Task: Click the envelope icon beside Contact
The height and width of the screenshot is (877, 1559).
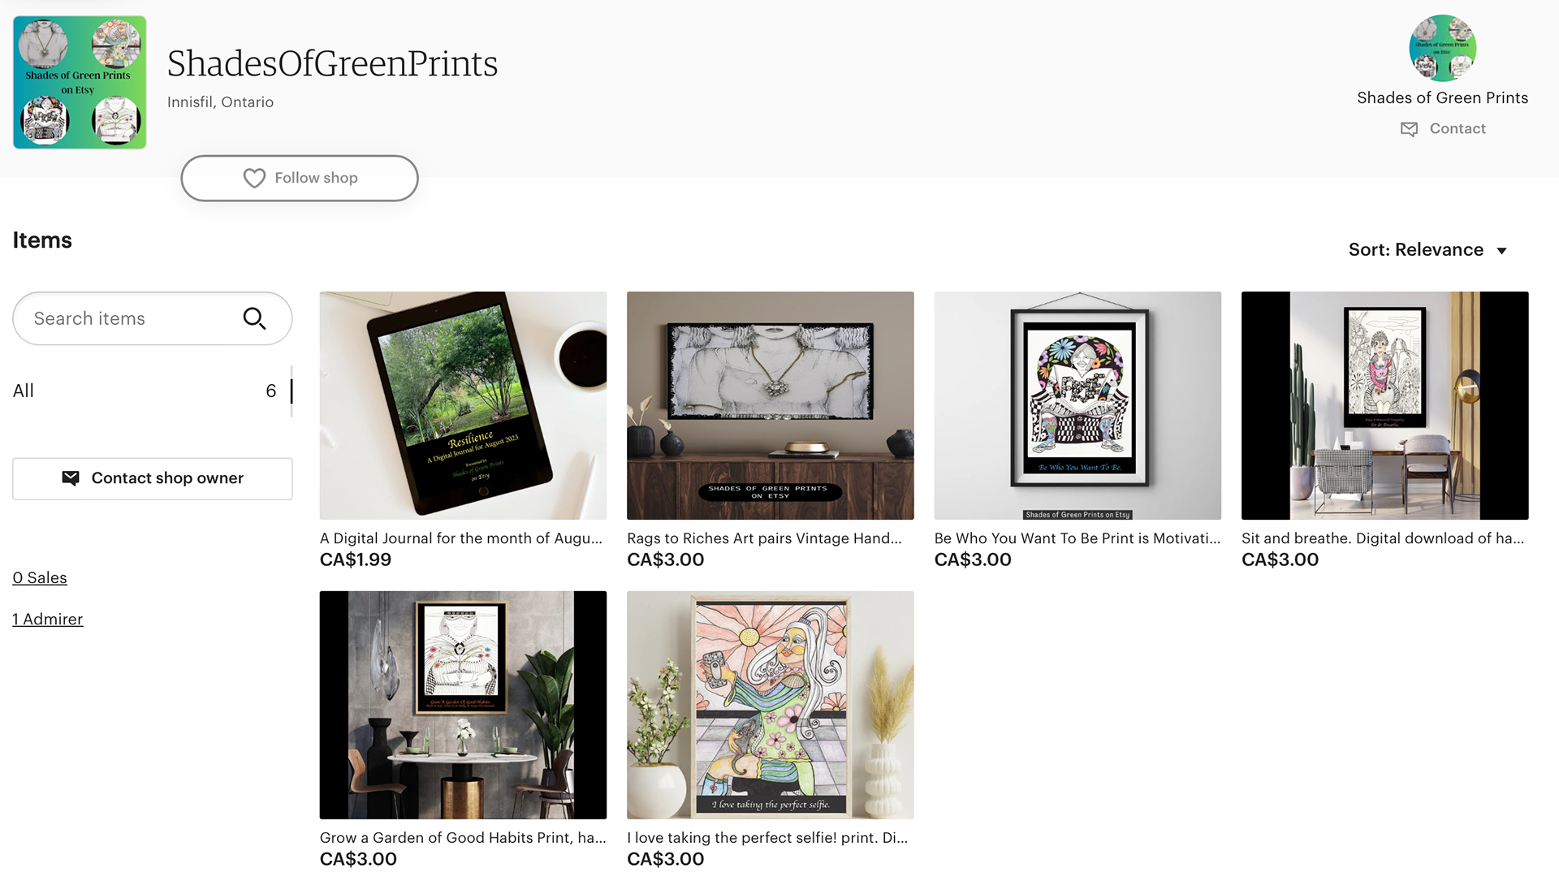Action: pyautogui.click(x=1409, y=129)
